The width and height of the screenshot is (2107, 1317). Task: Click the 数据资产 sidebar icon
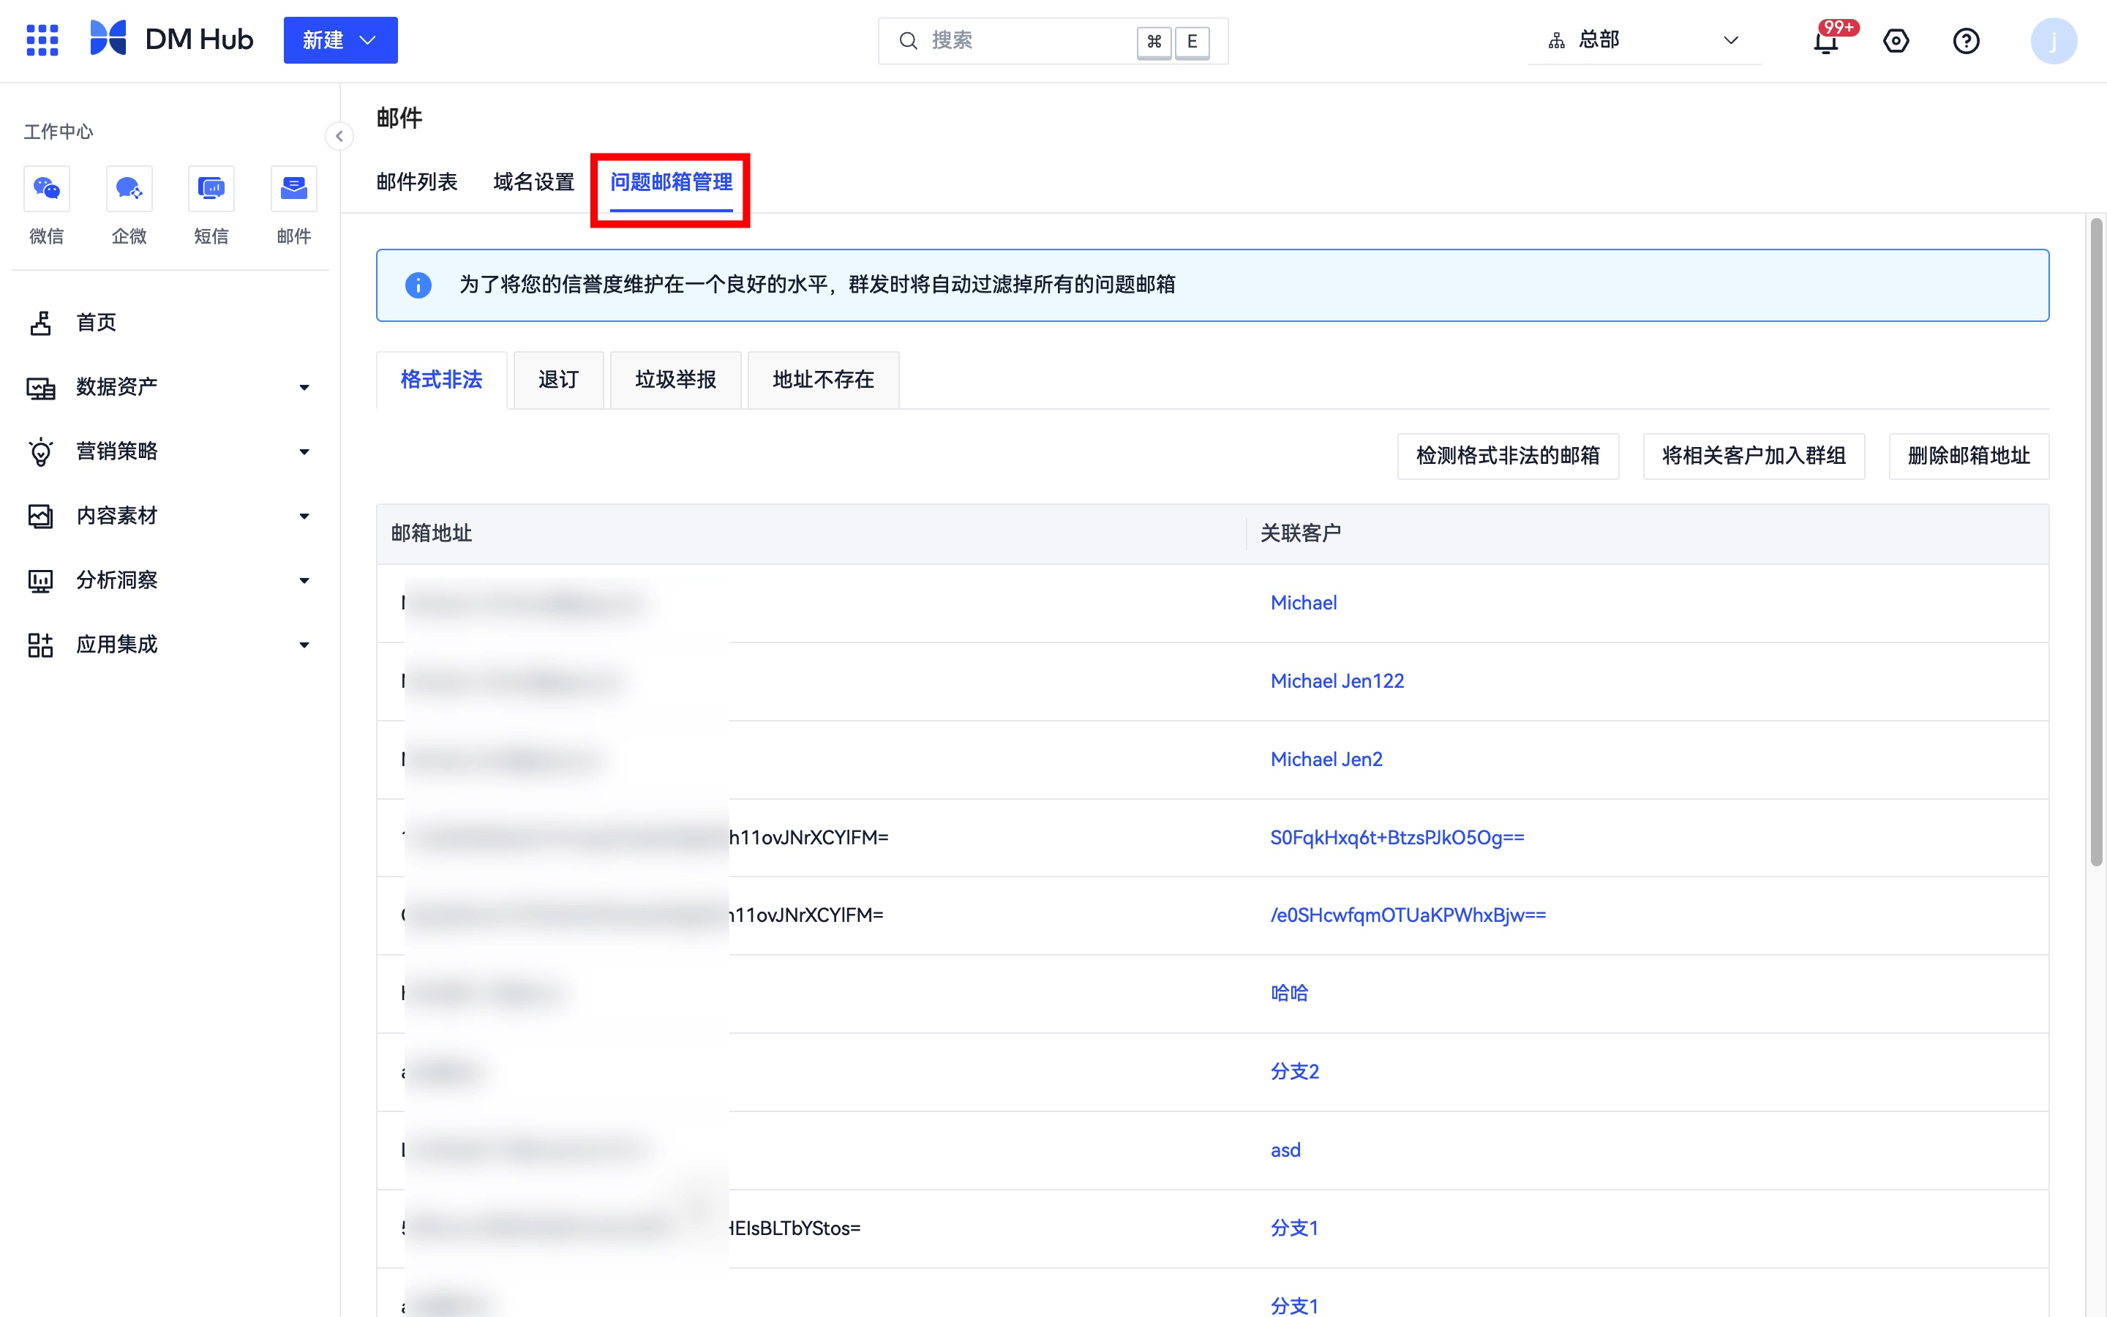tap(40, 388)
